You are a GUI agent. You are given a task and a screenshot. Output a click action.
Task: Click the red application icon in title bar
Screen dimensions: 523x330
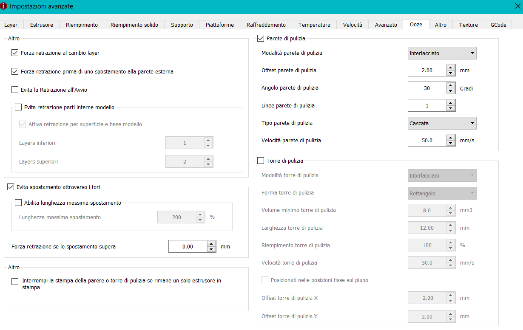(x=4, y=6)
